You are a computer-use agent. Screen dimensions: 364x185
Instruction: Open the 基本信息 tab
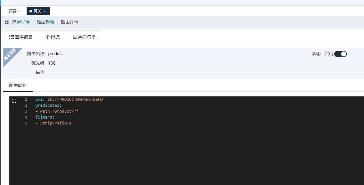[21, 37]
